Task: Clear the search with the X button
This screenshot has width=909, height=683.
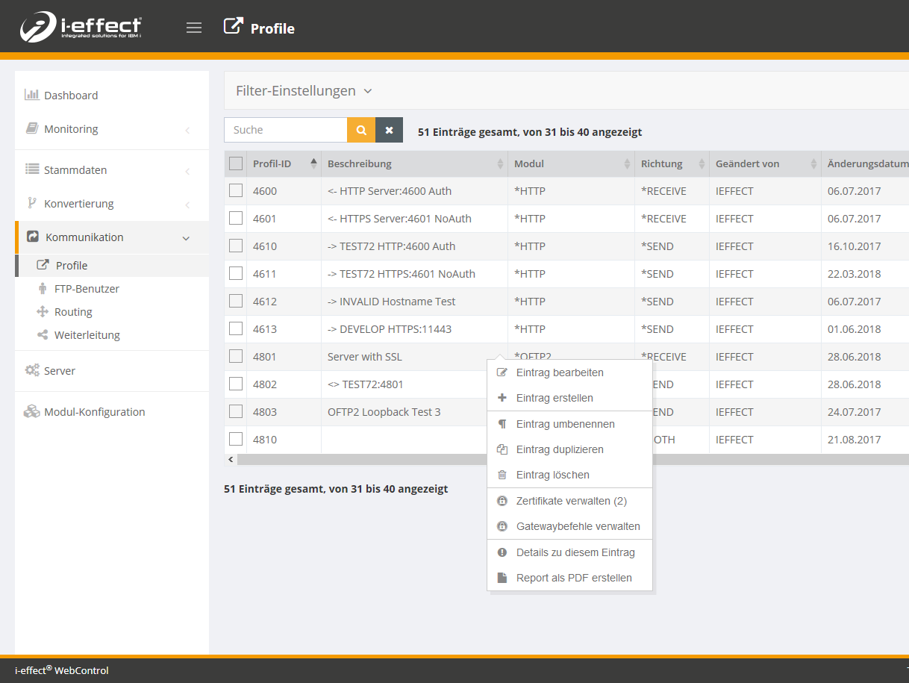Action: coord(389,130)
